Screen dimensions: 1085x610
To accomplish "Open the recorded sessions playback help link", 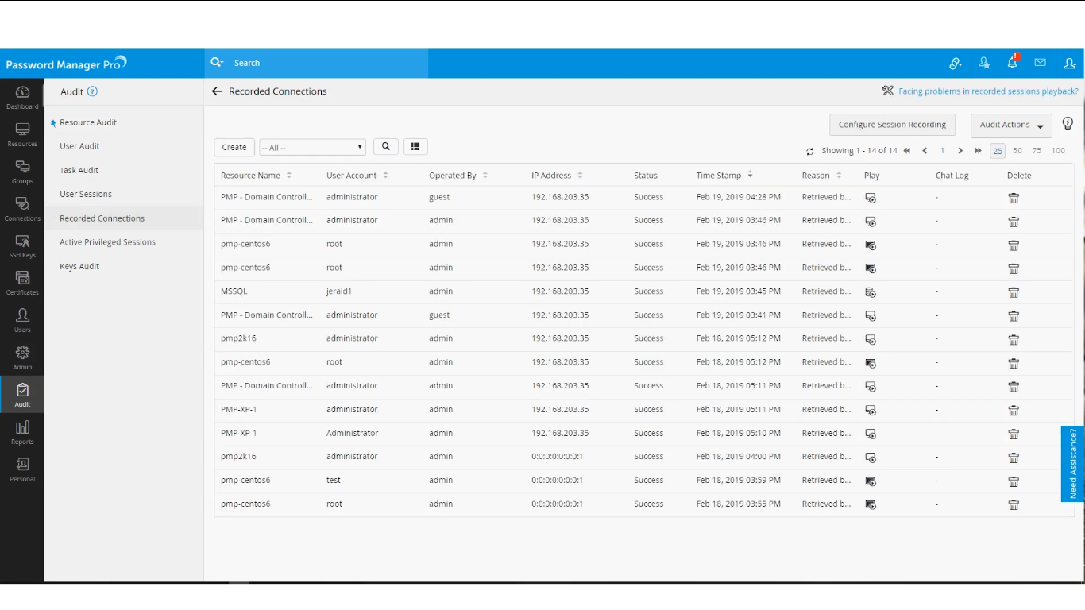I will 988,91.
